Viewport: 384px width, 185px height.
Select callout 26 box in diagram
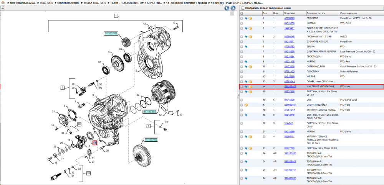coord(79,124)
